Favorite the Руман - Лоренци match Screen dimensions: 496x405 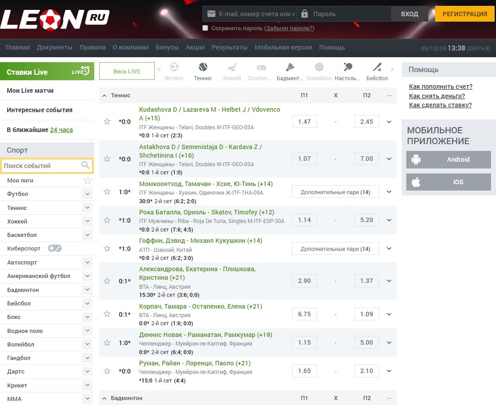(x=107, y=371)
